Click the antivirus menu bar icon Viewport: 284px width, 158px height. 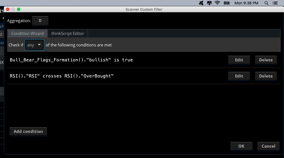(x=201, y=3)
